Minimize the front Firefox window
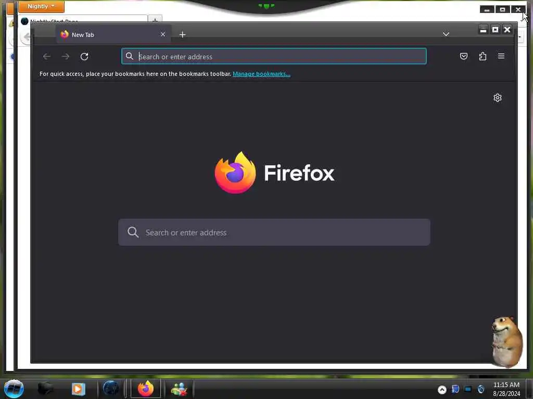This screenshot has height=399, width=533. [483, 30]
